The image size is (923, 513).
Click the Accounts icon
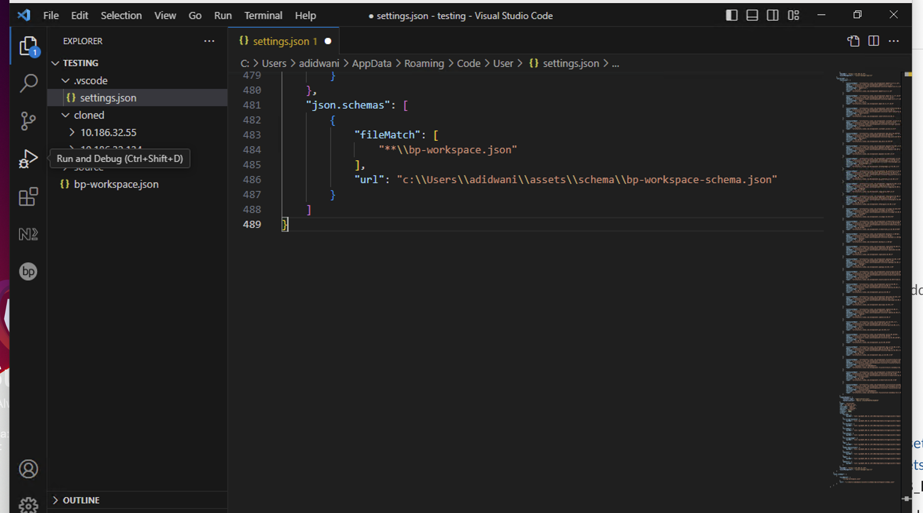pos(28,468)
